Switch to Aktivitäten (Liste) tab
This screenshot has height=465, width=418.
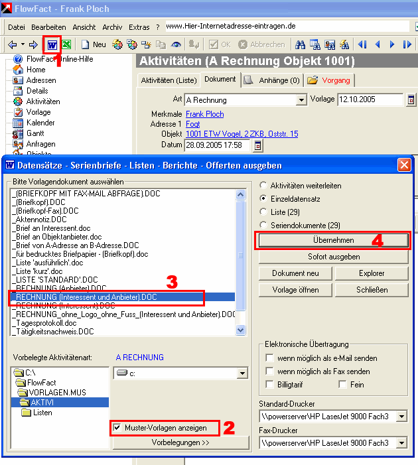pyautogui.click(x=169, y=80)
